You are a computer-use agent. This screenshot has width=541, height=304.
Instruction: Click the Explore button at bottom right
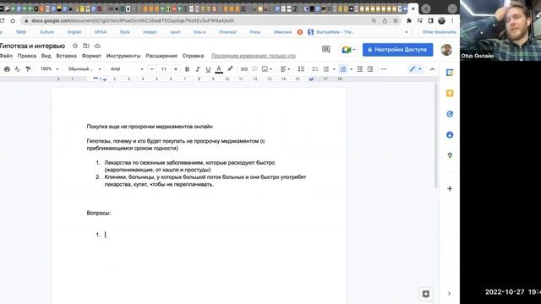click(x=426, y=294)
